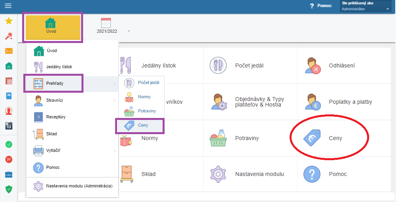Click the Pomoc link in header
This screenshot has width=396, height=202.
324,6
